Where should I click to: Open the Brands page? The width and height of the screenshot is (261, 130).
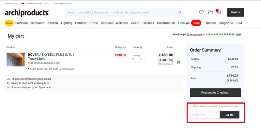pyautogui.click(x=211, y=23)
